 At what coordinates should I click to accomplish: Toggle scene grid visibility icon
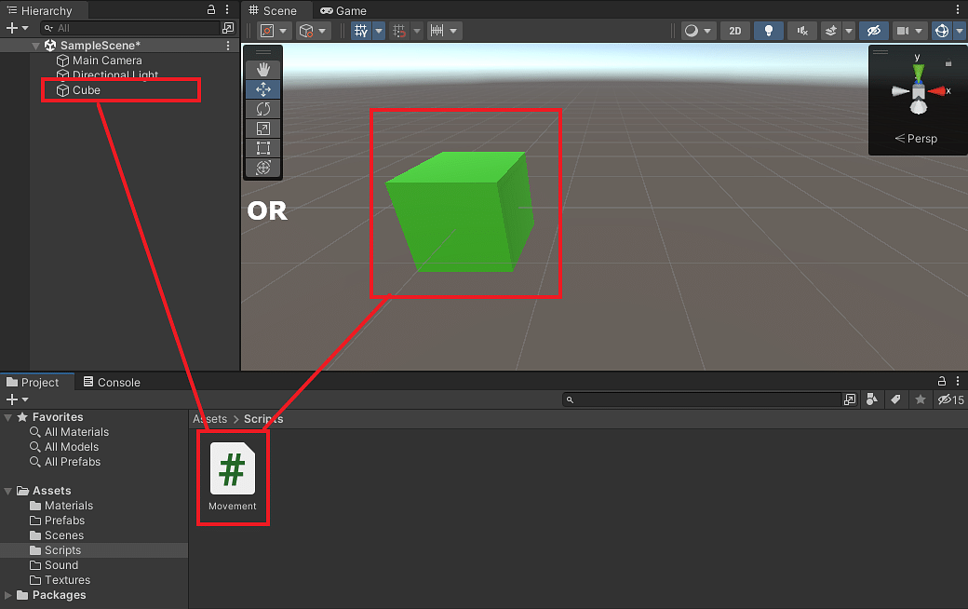pyautogui.click(x=361, y=31)
